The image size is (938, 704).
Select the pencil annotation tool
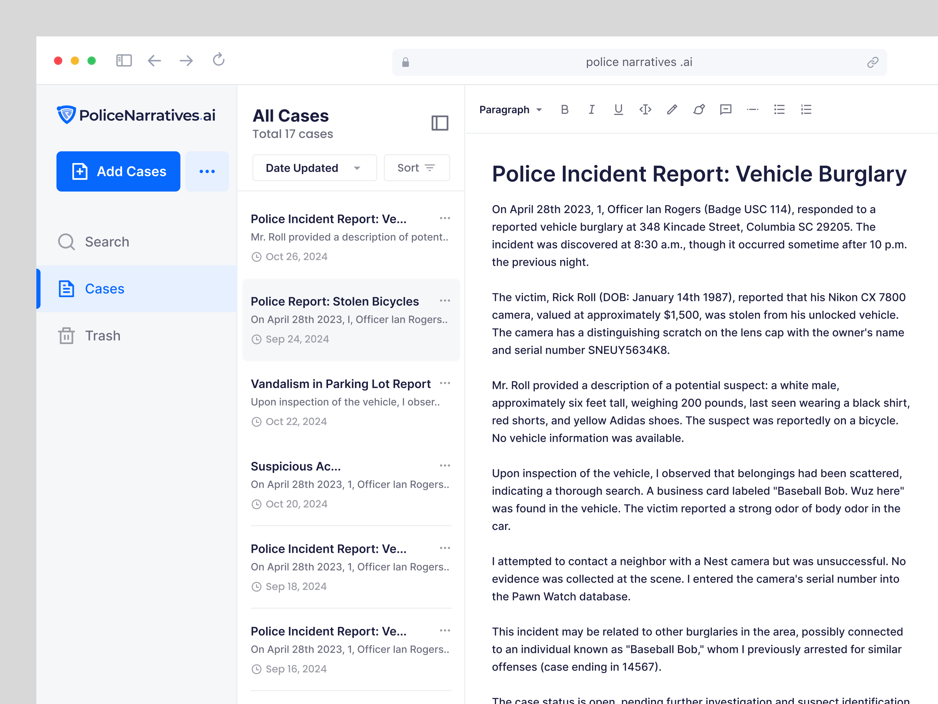(672, 109)
